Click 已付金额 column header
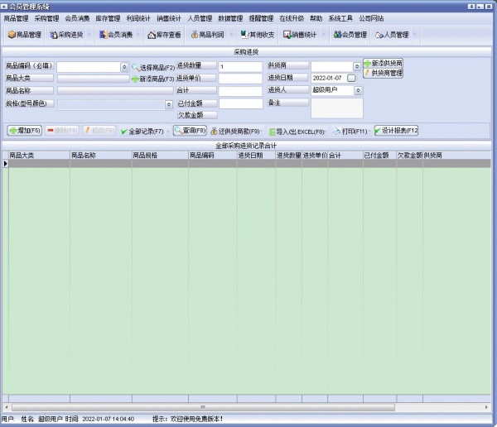 [379, 156]
